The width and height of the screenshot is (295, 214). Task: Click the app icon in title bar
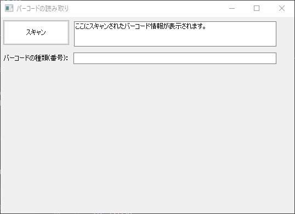(9, 8)
